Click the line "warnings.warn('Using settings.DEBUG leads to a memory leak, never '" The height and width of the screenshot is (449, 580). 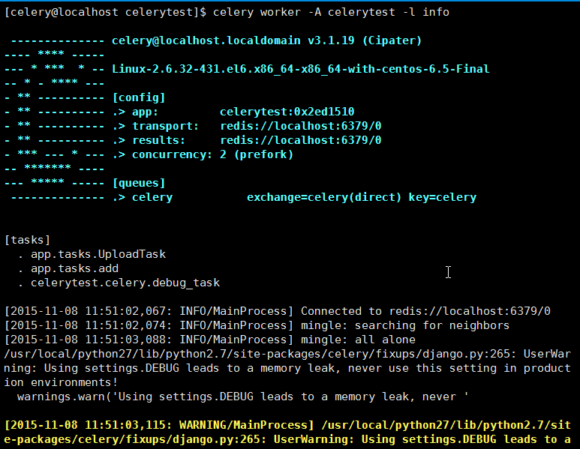click(x=243, y=397)
